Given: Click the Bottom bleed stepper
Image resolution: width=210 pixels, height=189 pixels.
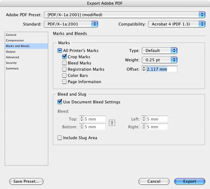Looking at the screenshot, I should pyautogui.click(x=82, y=127).
